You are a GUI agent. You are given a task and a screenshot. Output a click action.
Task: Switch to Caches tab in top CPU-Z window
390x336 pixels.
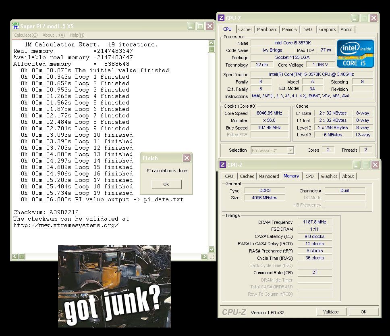coord(245,29)
